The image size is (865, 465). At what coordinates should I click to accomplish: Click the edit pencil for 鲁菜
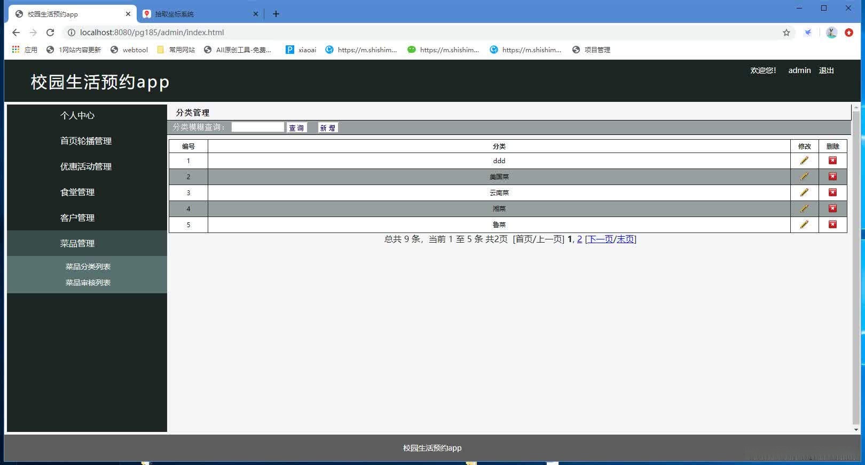804,225
